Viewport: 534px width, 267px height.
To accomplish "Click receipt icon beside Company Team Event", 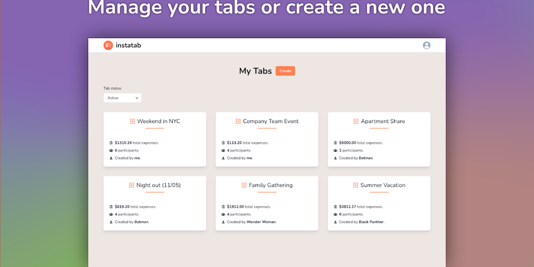I will coord(238,122).
